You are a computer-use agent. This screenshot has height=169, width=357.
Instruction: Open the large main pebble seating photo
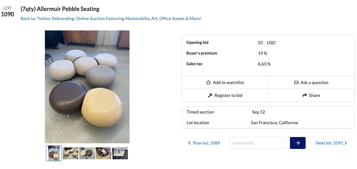tap(87, 87)
